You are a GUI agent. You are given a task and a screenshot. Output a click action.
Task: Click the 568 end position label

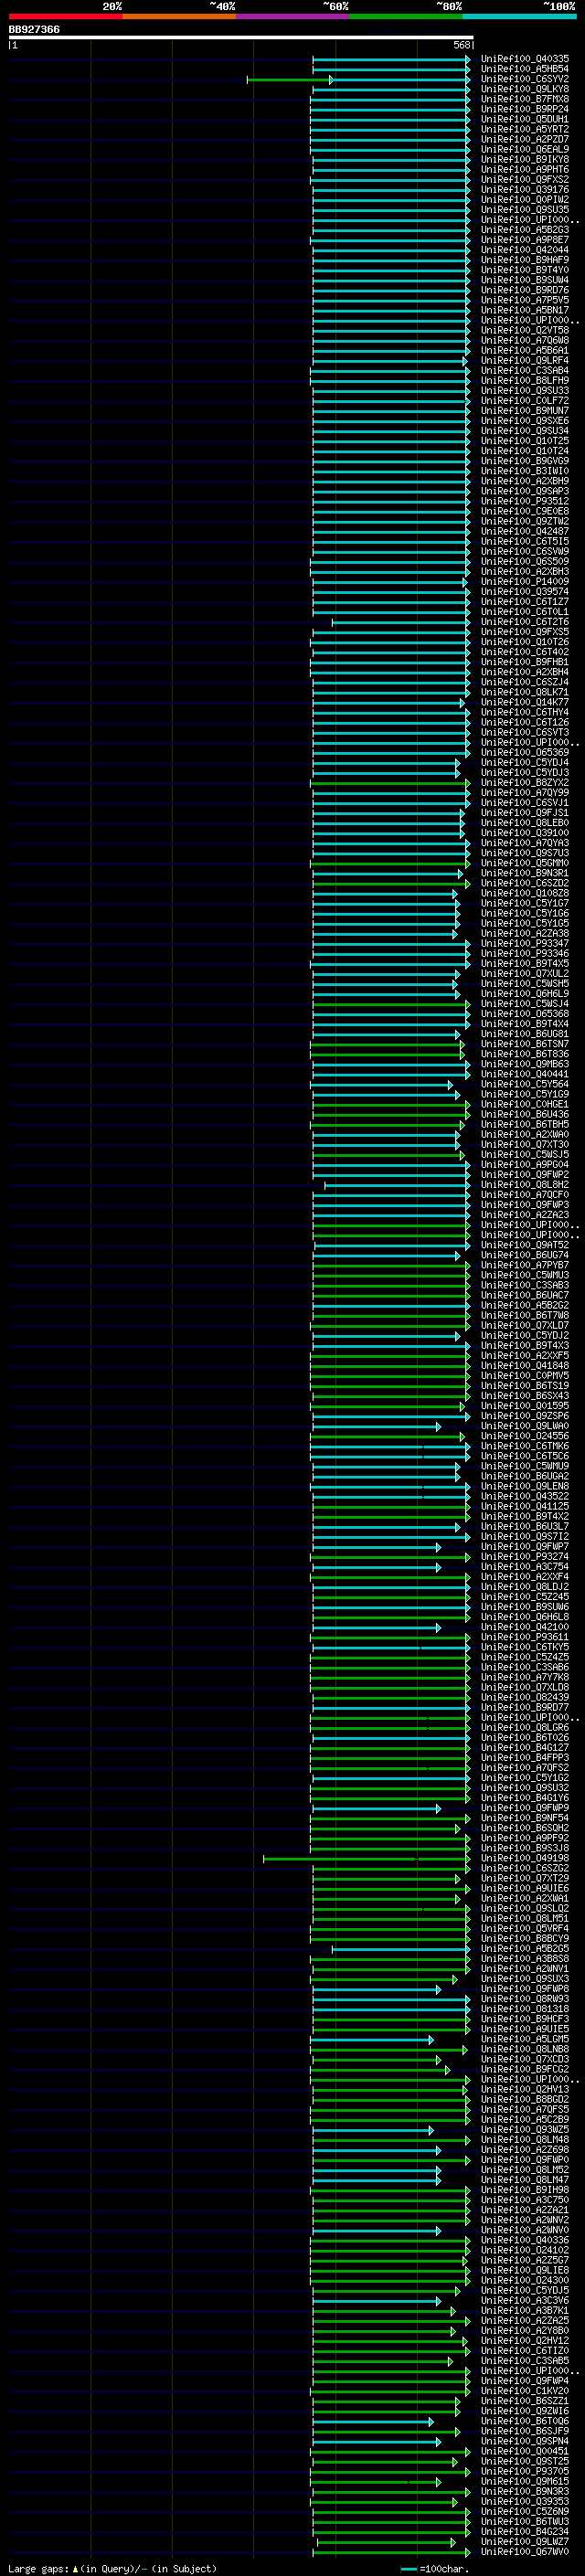coord(462,45)
